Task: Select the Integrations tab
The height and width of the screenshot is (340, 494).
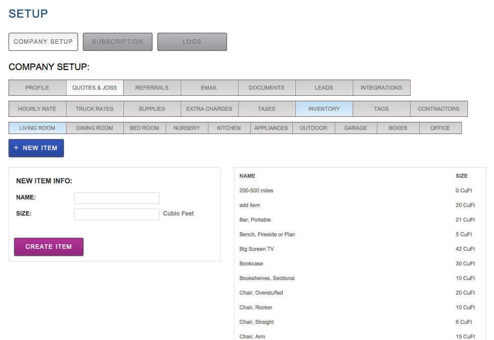Action: 381,88
